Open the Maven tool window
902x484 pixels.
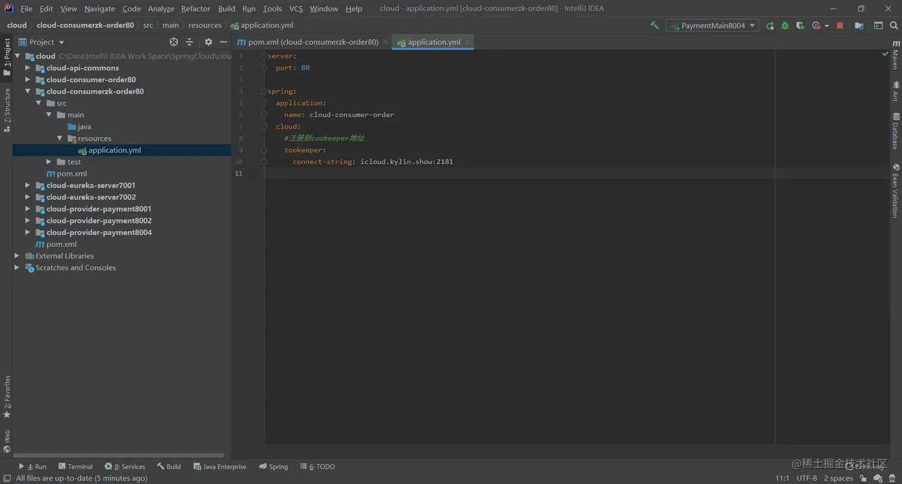click(895, 54)
